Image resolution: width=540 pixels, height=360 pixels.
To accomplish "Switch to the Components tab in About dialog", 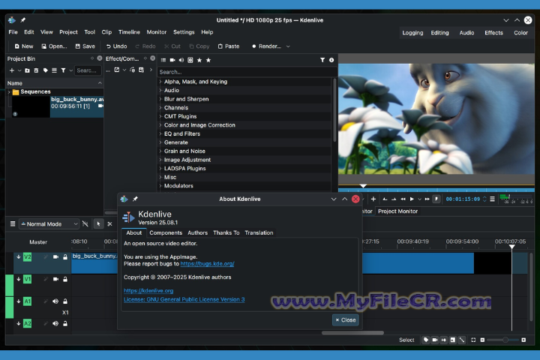I will tap(166, 233).
